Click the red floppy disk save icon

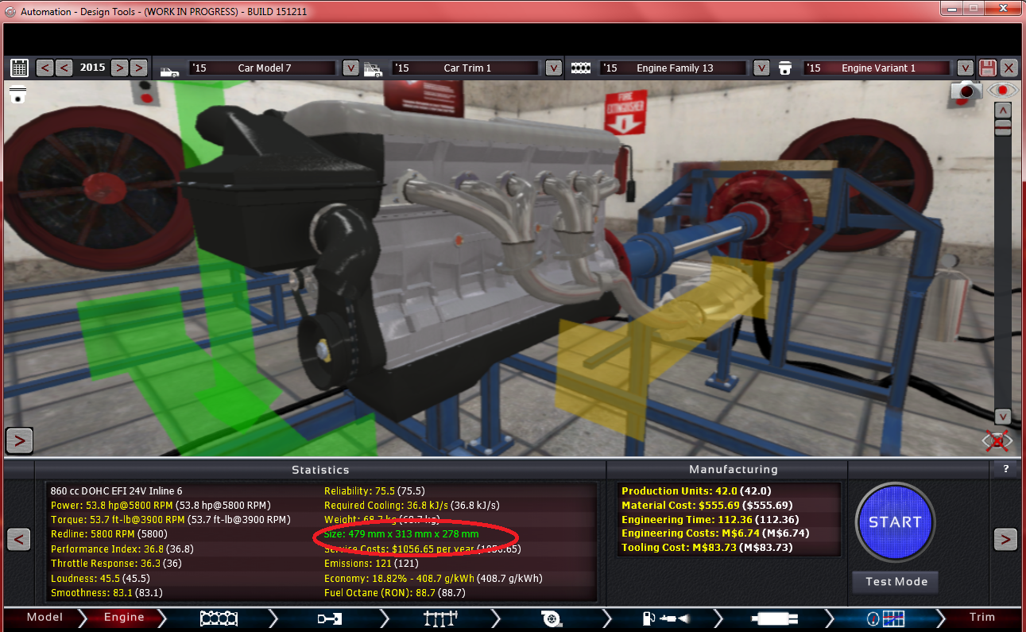[987, 68]
